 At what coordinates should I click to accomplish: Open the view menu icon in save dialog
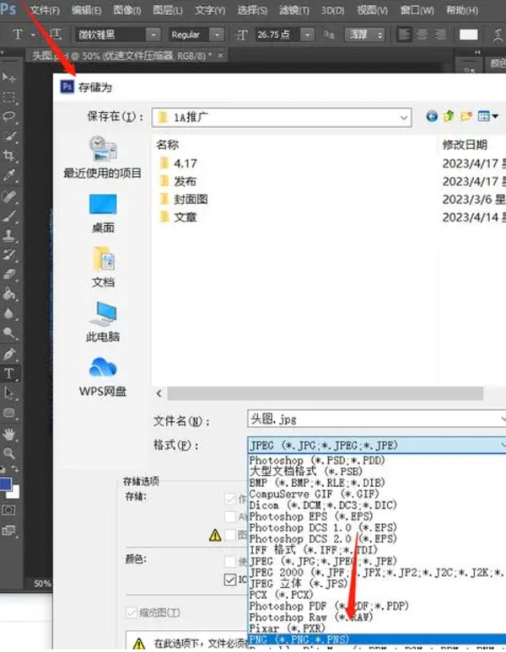coord(487,116)
